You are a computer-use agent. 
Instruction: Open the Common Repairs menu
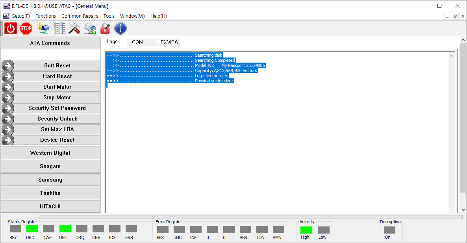coord(80,16)
